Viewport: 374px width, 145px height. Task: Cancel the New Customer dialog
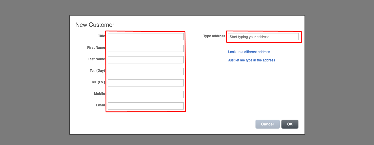pos(267,124)
